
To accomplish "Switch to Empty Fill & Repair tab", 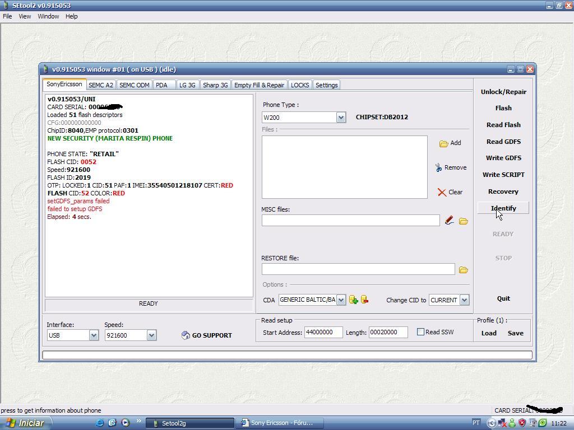I will click(259, 85).
